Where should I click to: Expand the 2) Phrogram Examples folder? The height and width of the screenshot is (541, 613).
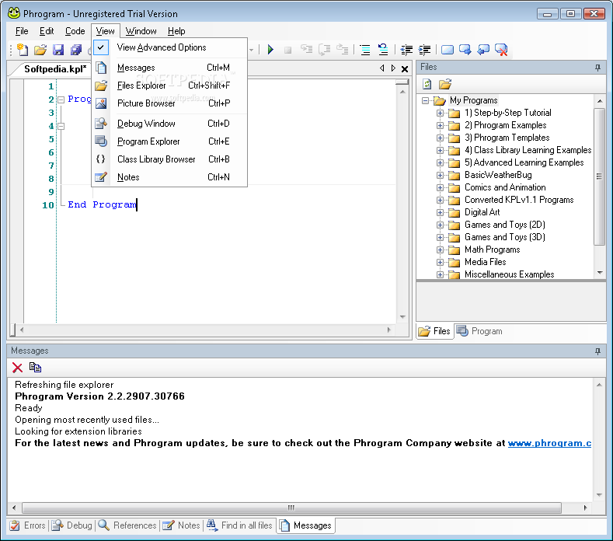pyautogui.click(x=440, y=126)
